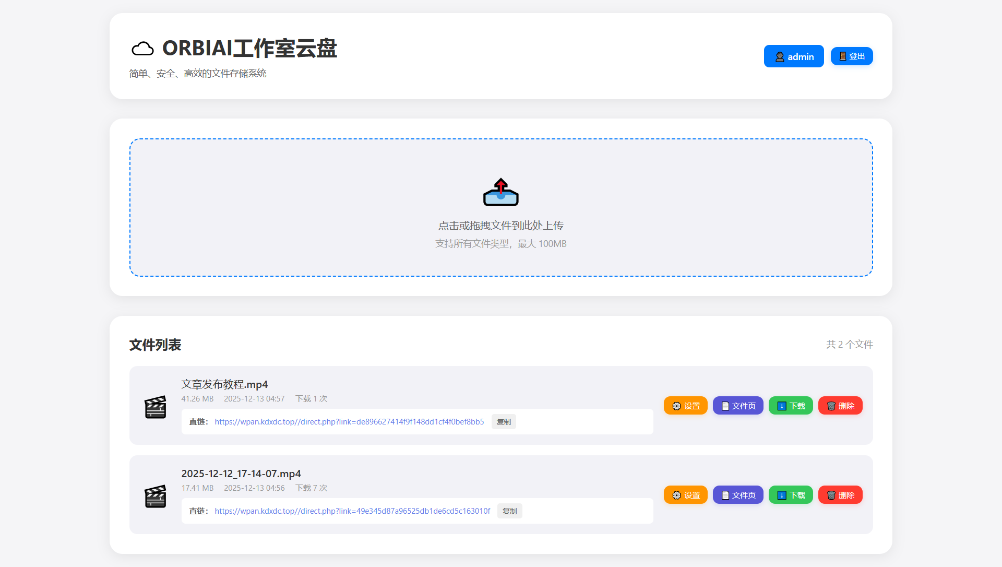
Task: Open the 文件页 for 2025-12-12_17-14-07.mp4
Action: coord(738,494)
